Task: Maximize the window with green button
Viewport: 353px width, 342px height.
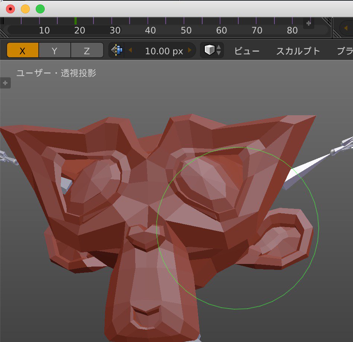Action: [40, 9]
